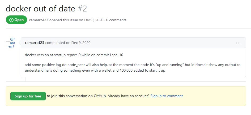The width and height of the screenshot is (251, 115).
Task: Click the words opened this issue in the header
Action: point(64,20)
